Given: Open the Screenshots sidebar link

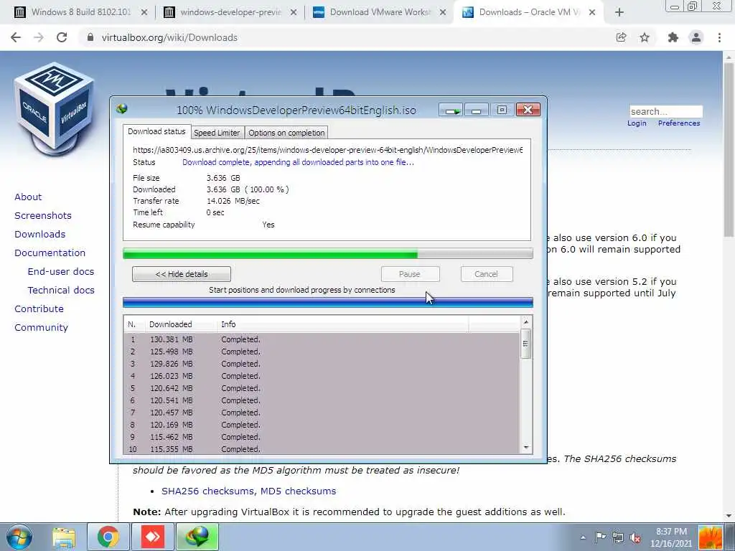Looking at the screenshot, I should coord(43,215).
